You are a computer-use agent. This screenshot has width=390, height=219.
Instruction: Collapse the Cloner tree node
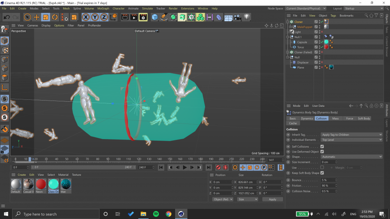click(288, 22)
